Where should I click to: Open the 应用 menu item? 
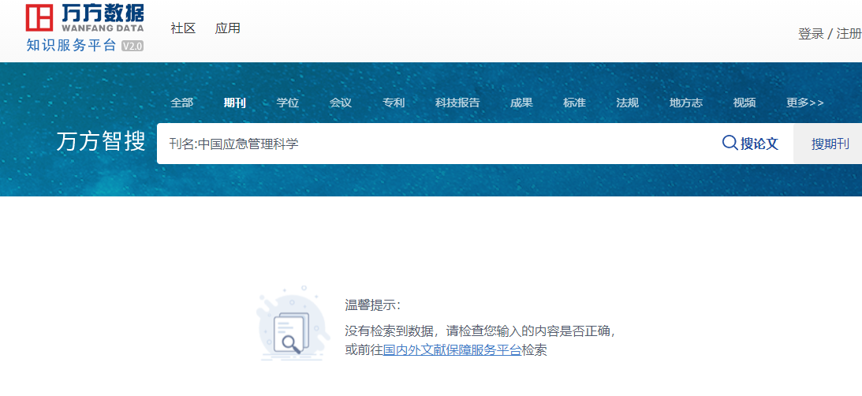pyautogui.click(x=228, y=28)
